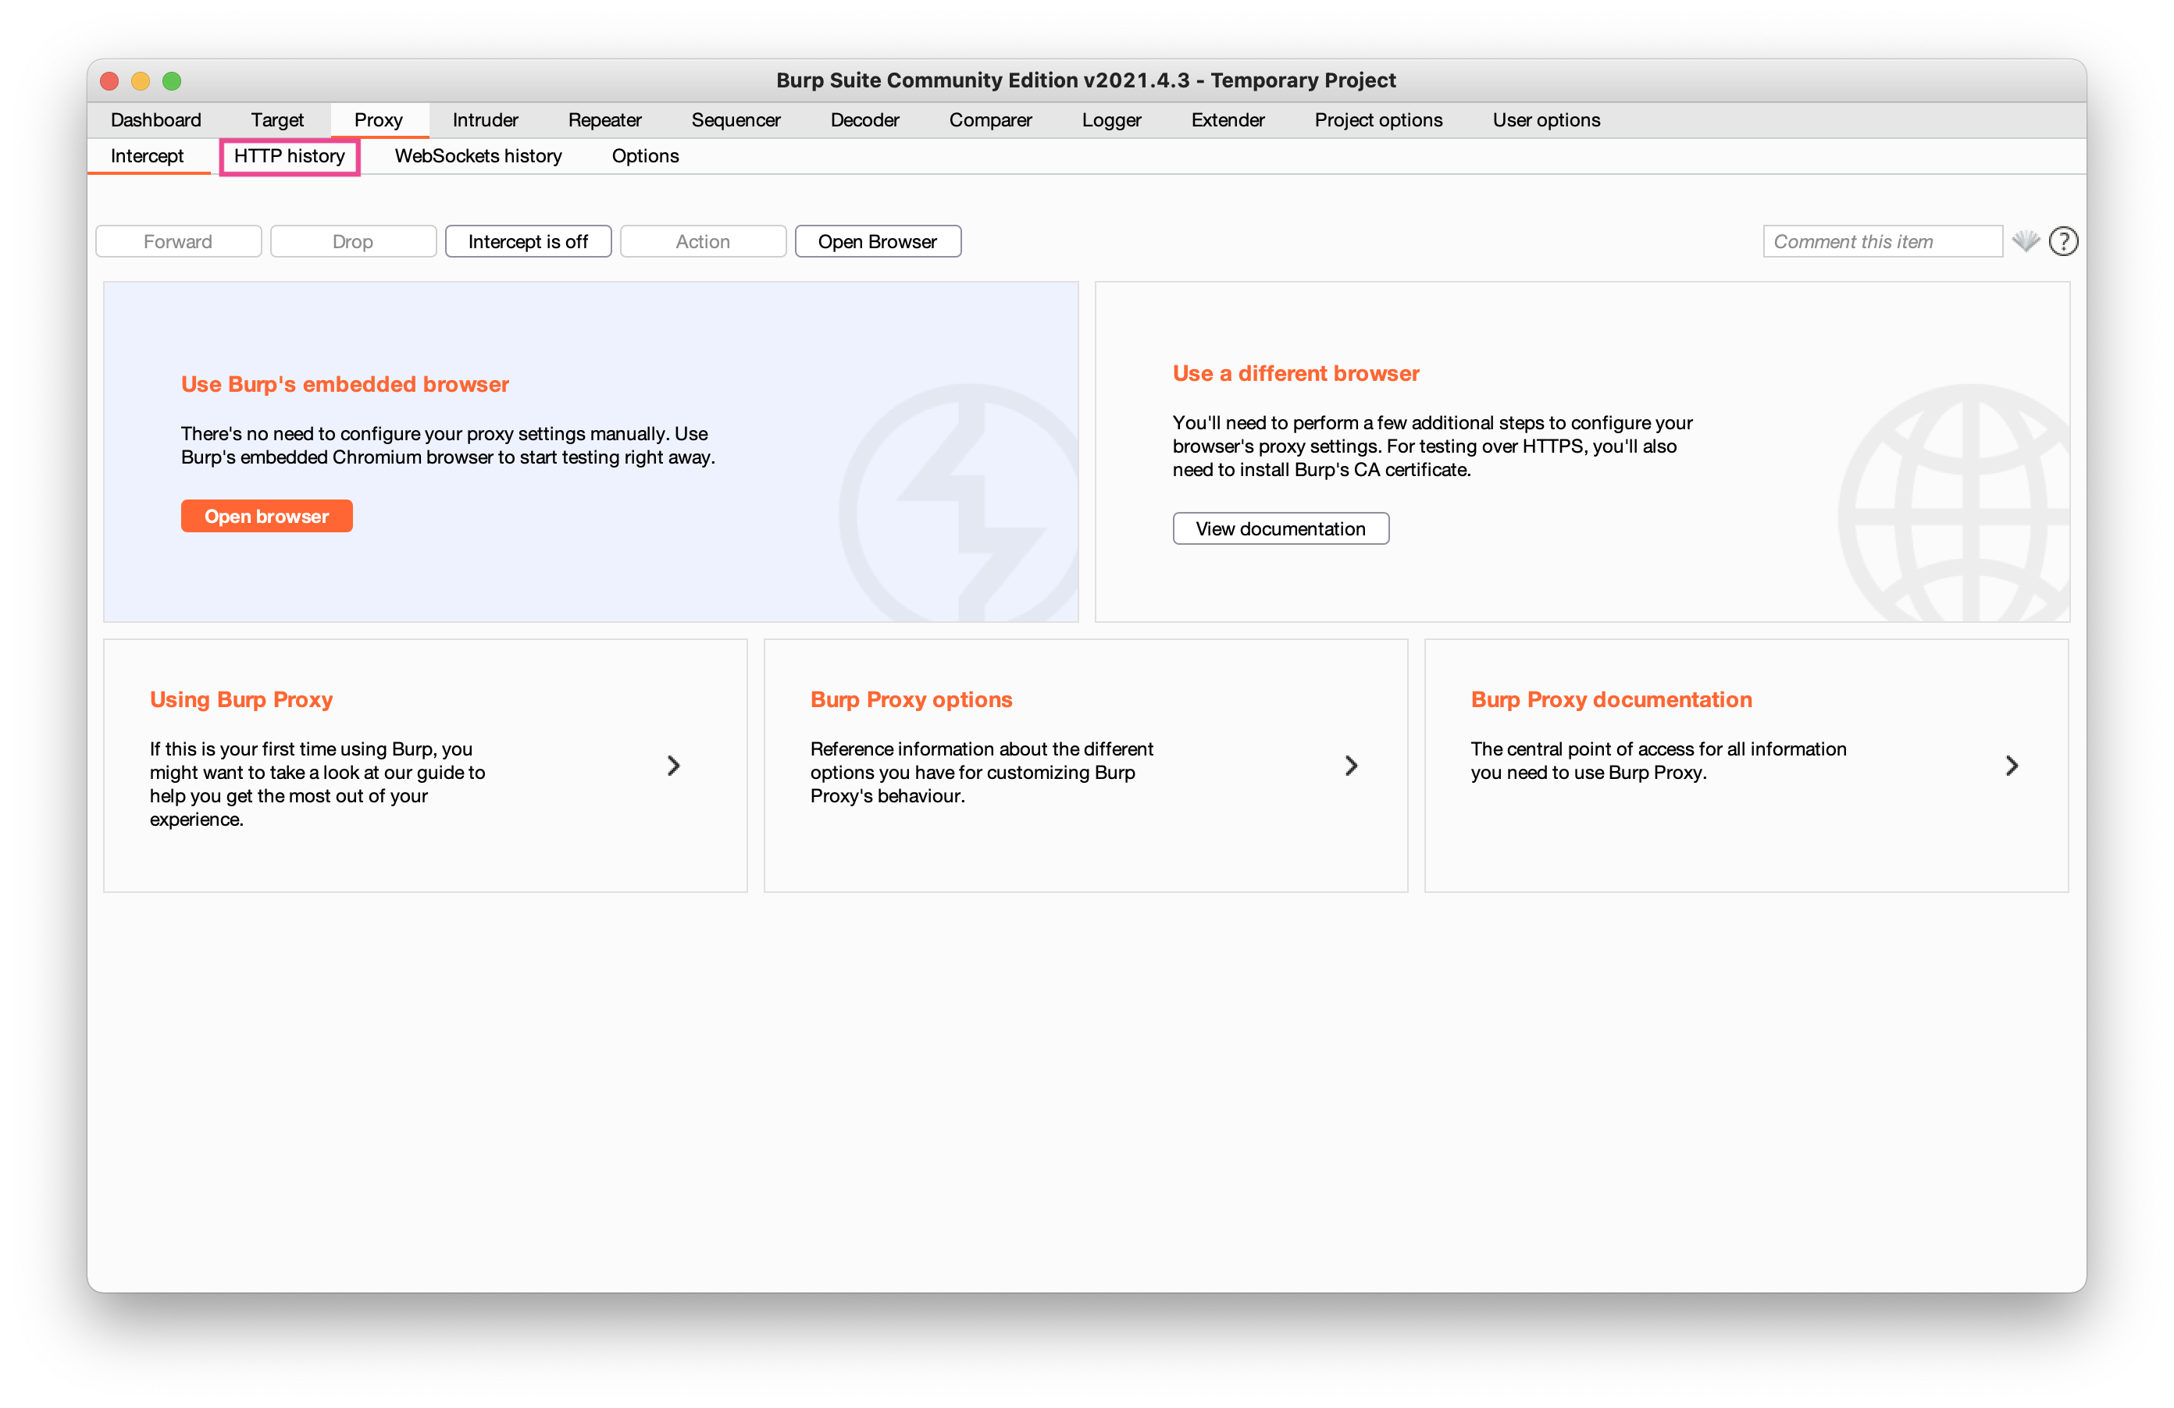The height and width of the screenshot is (1408, 2174).
Task: Click the Burp Proxy documentation heading
Action: click(1611, 699)
